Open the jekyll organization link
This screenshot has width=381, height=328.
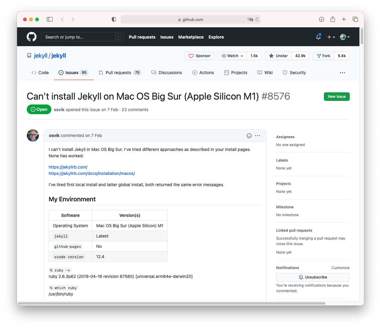click(x=41, y=56)
